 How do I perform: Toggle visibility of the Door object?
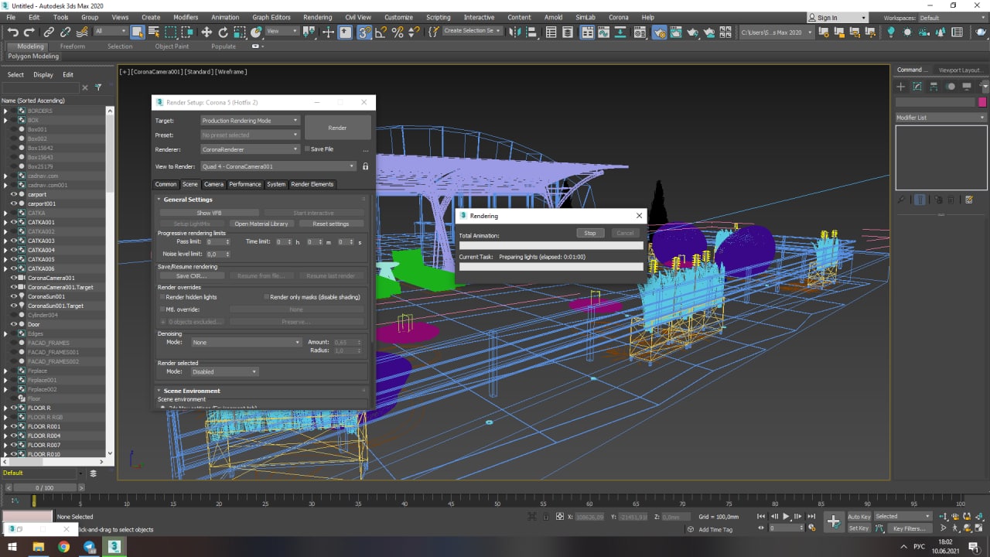[x=13, y=324]
